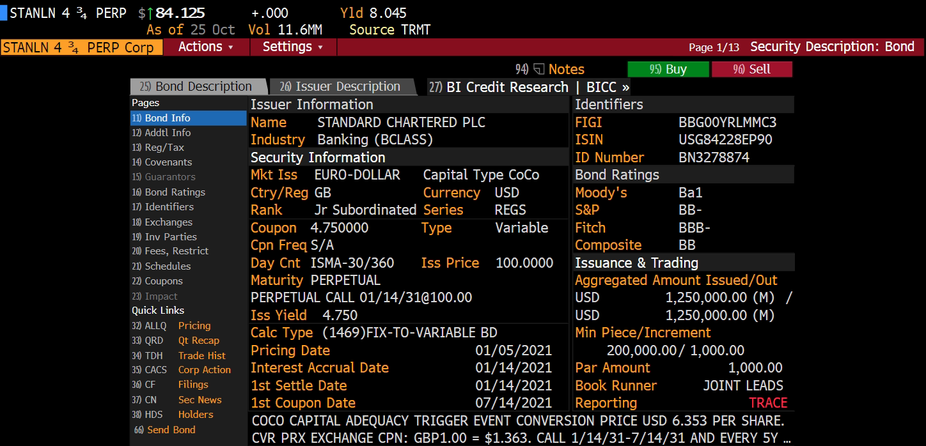Select the Bond Info page
Image resolution: width=926 pixels, height=446 pixels.
tap(188, 118)
